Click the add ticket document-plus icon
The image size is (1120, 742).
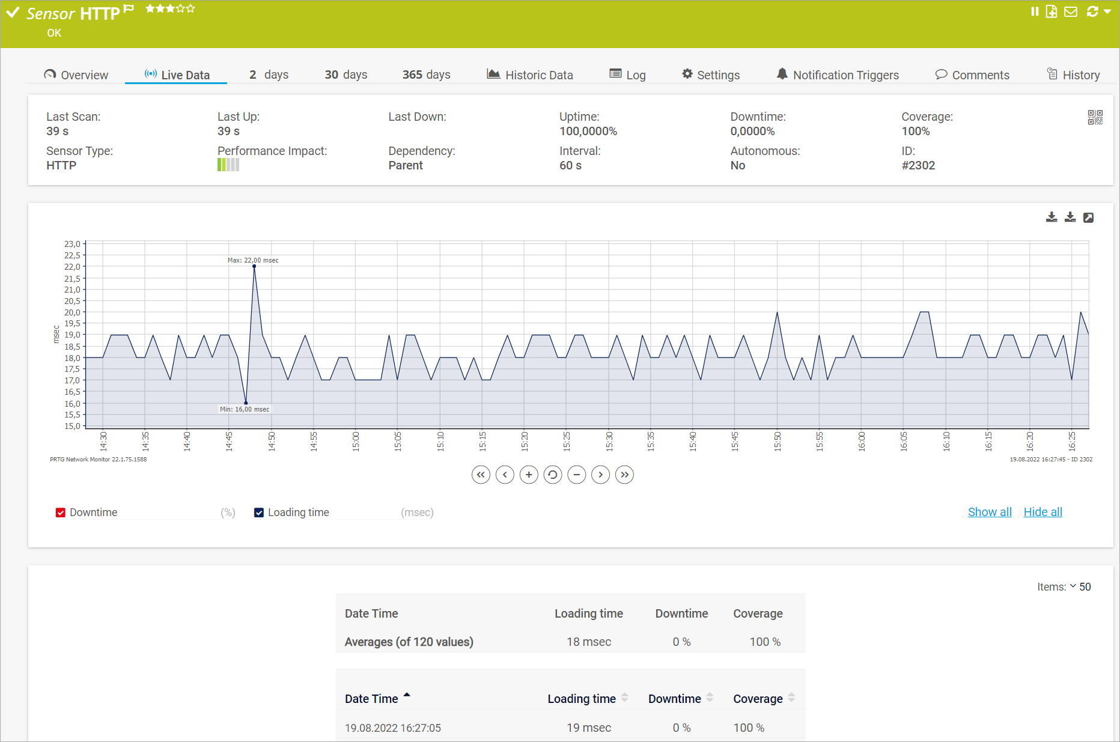(x=1052, y=11)
